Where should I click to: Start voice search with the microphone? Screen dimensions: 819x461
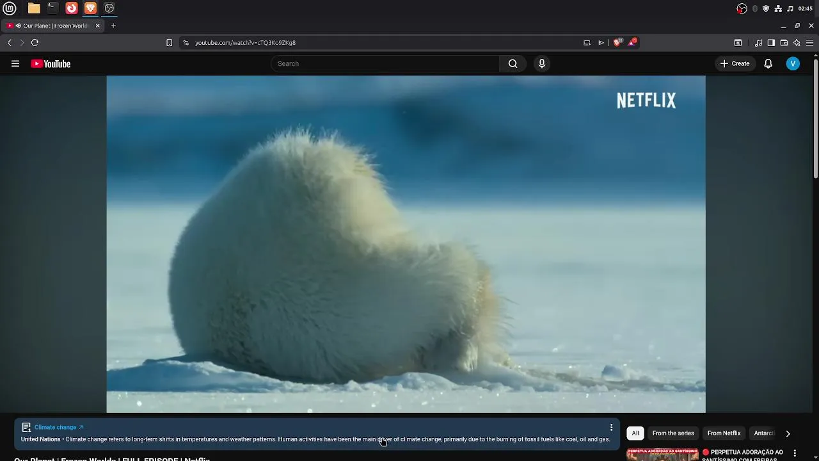pyautogui.click(x=542, y=63)
